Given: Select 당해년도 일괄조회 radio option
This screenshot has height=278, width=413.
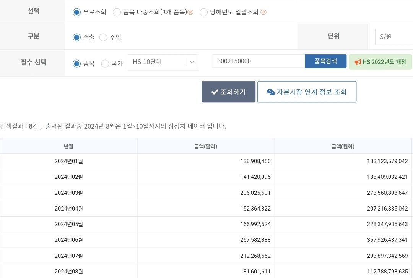Looking at the screenshot, I should coord(203,12).
